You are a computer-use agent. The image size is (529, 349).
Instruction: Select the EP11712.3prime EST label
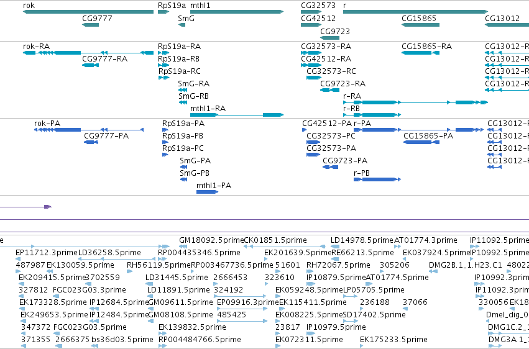[x=47, y=253]
